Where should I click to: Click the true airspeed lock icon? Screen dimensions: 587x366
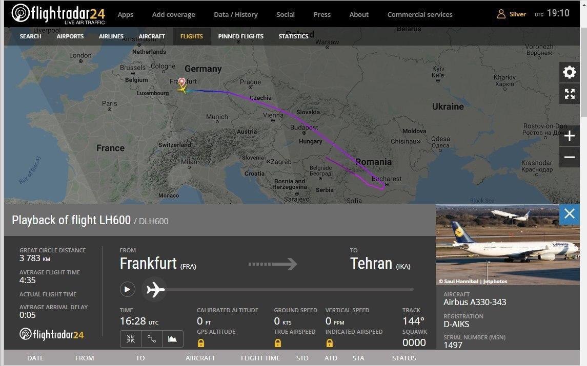pos(278,343)
